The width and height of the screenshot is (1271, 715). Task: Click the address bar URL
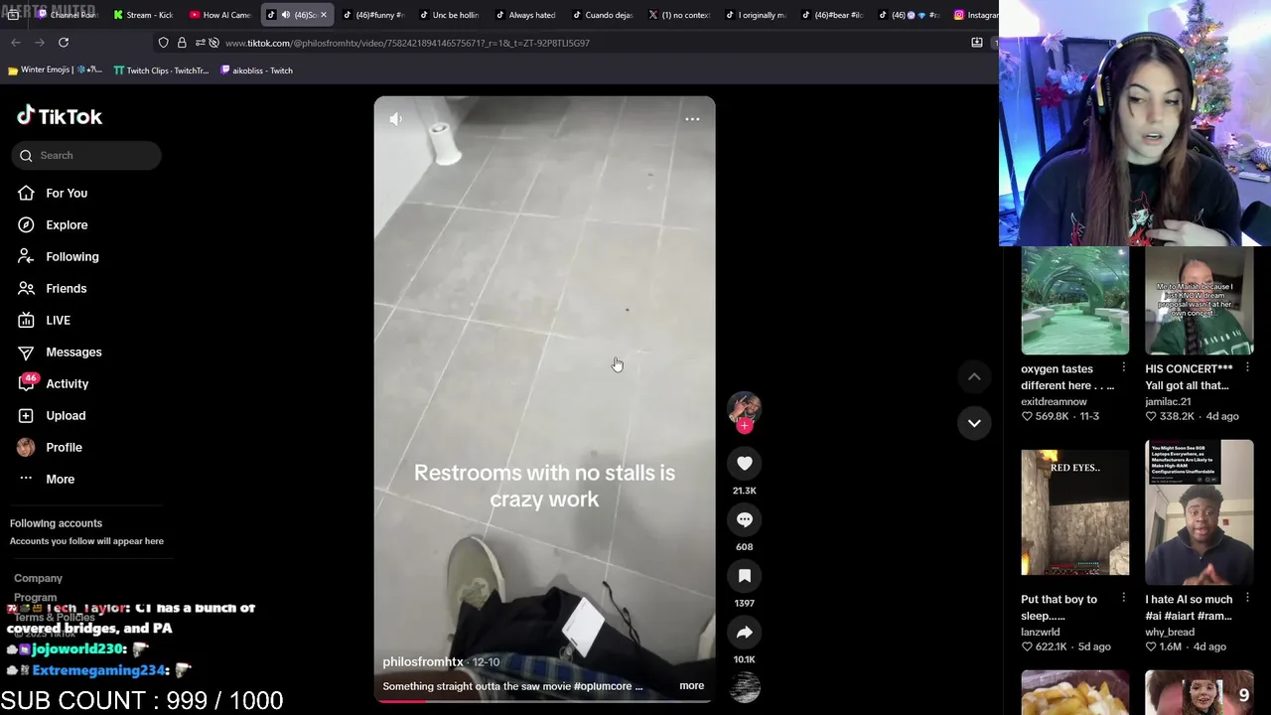coord(407,43)
